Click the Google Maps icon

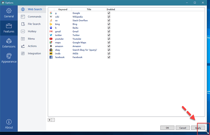51,42
